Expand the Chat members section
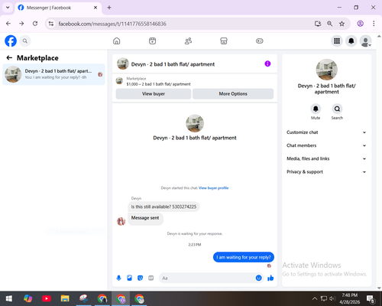 326,145
